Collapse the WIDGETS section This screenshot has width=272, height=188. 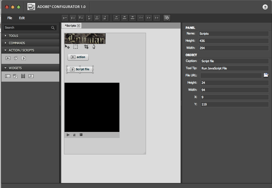15,68
